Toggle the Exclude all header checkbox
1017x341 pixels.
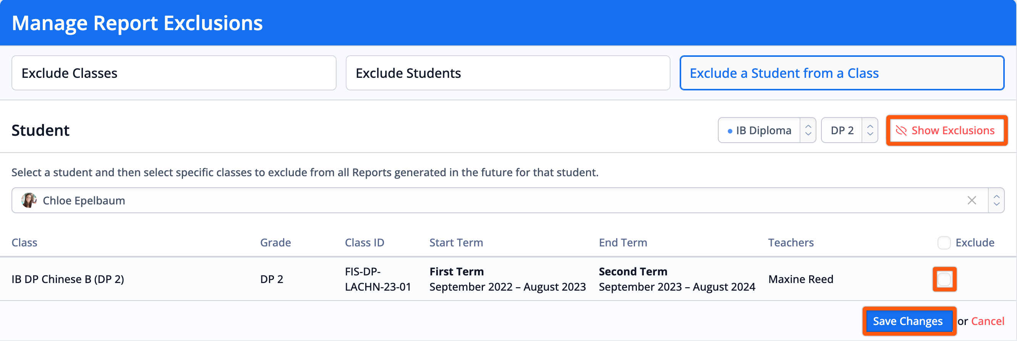(944, 243)
